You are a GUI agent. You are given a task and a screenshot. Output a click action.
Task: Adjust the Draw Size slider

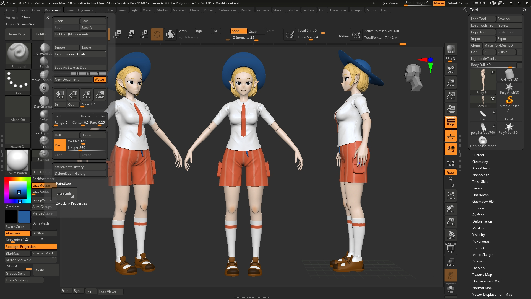[x=323, y=37]
